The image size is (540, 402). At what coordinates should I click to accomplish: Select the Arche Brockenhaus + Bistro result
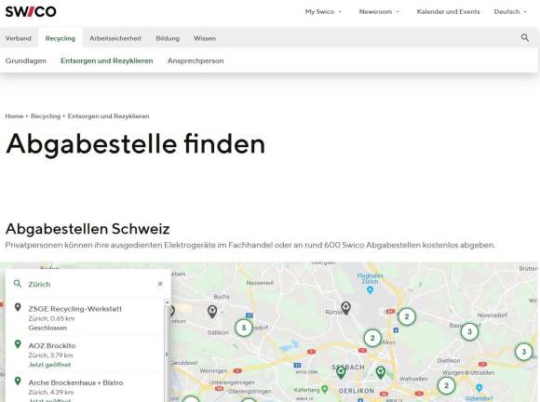pyautogui.click(x=86, y=387)
